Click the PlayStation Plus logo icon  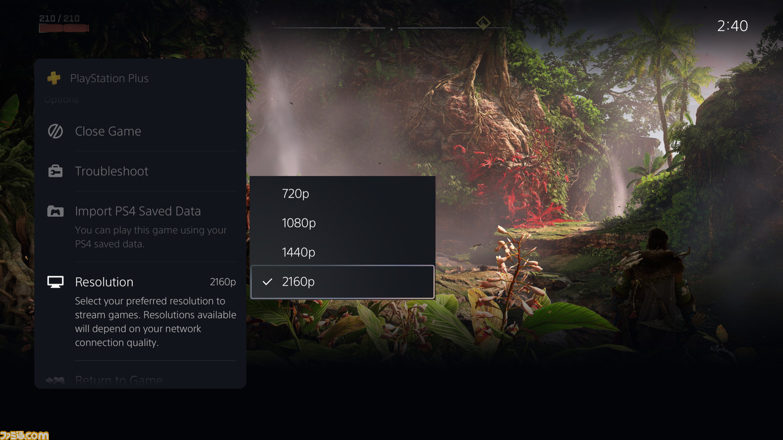pos(54,78)
